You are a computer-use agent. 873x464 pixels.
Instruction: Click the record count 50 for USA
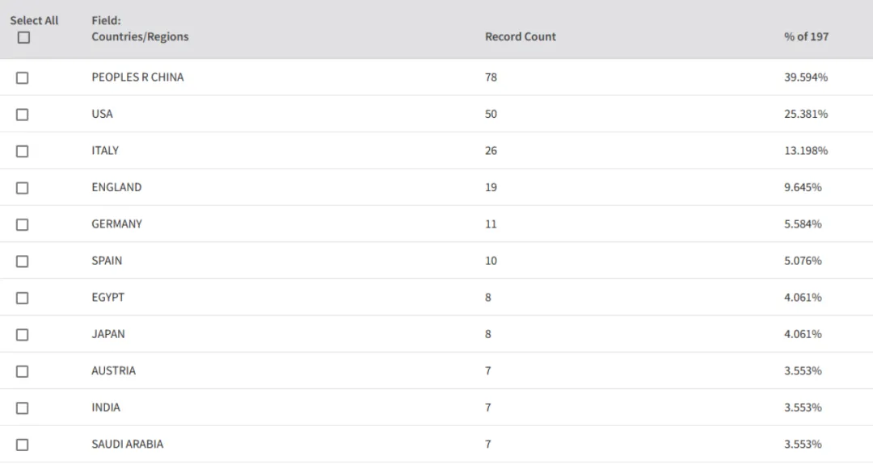tap(491, 114)
